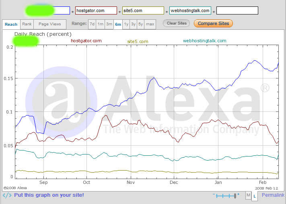Open Put this graph on your site link
Screen dimensions: 286x204
click(49, 195)
